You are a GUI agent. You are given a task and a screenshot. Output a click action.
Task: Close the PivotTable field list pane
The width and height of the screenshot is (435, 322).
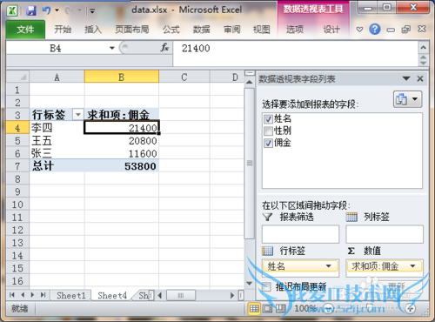pyautogui.click(x=420, y=78)
